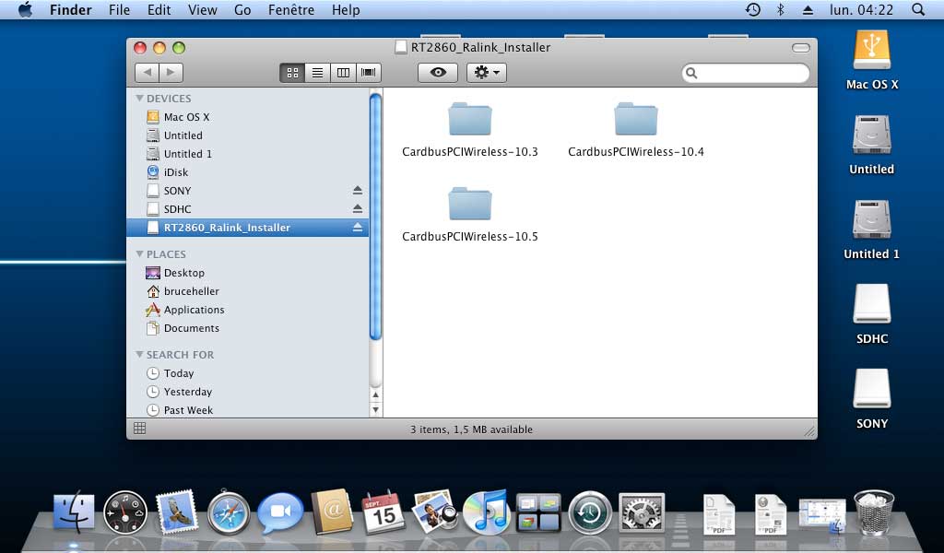
Task: Select Today saved search
Action: coord(247,373)
